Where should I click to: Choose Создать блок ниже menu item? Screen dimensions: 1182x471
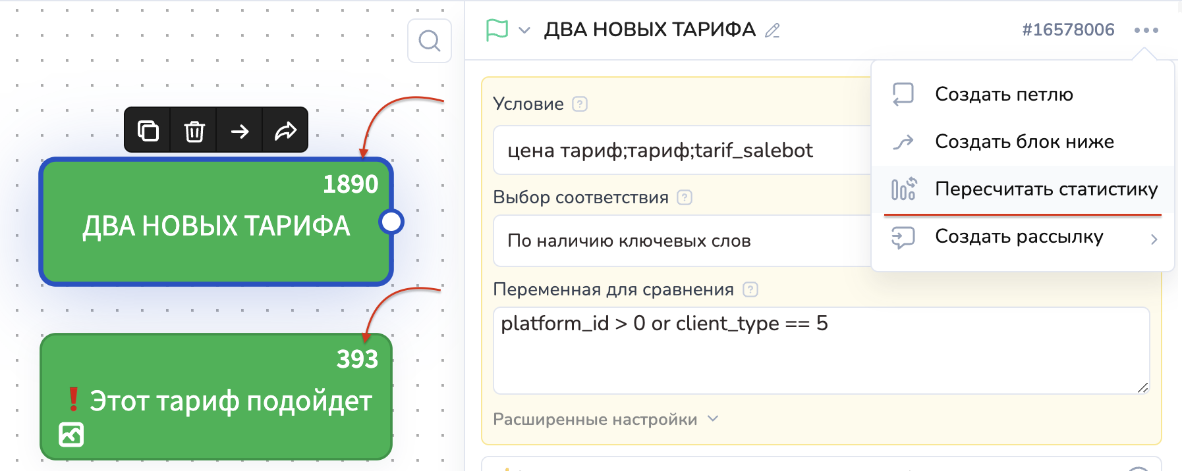[x=1024, y=141]
